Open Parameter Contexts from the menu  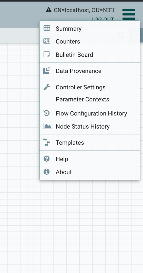(x=82, y=99)
